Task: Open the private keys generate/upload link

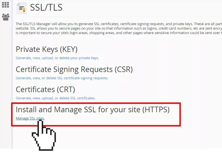Action: (x=57, y=58)
